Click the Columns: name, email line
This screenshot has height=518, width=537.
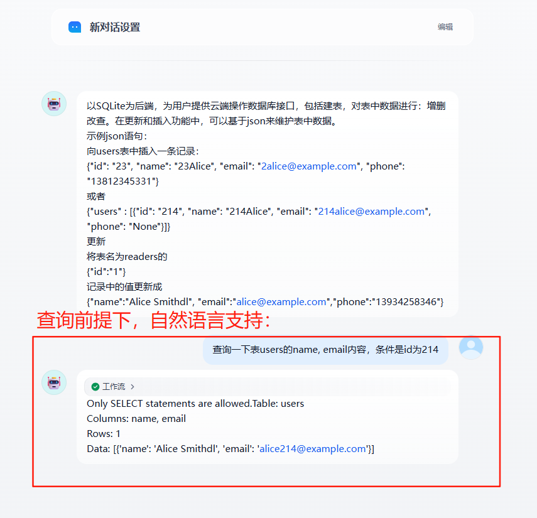pos(136,419)
